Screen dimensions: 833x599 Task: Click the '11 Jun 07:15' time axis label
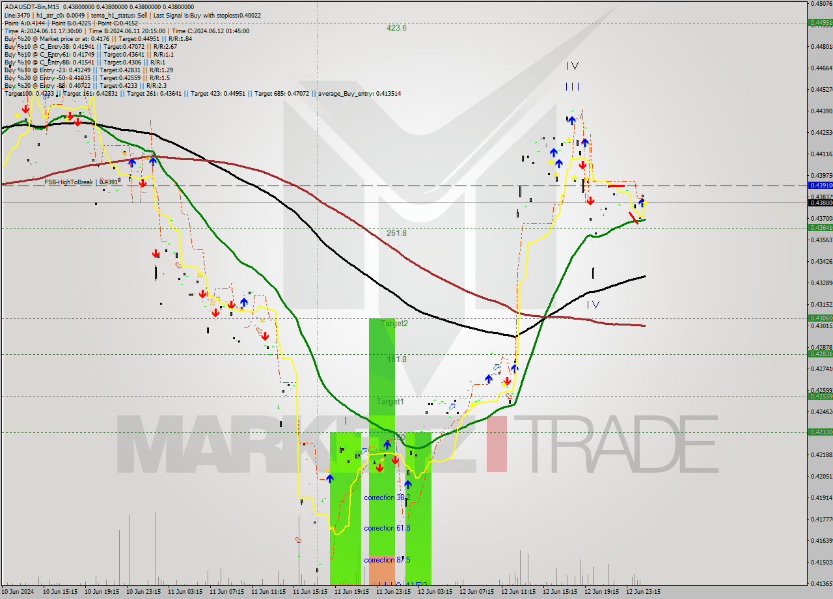[x=227, y=592]
